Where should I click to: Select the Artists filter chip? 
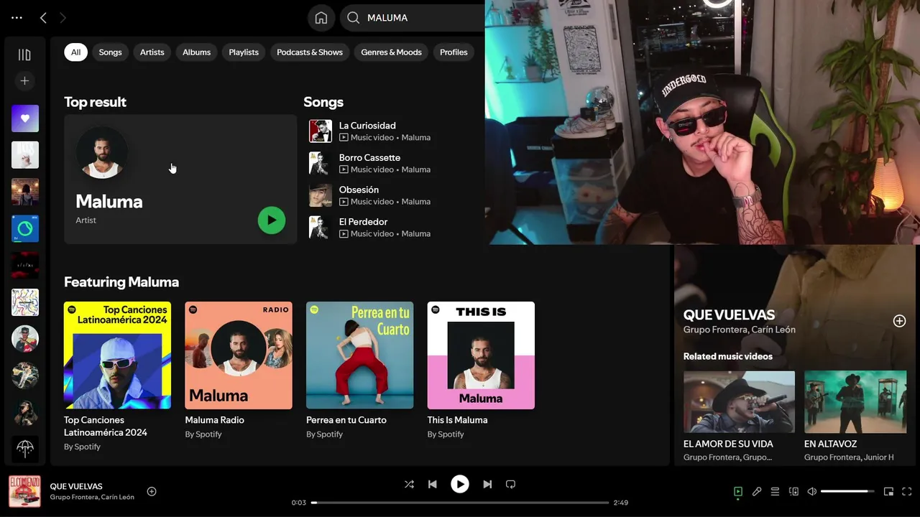[152, 52]
